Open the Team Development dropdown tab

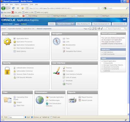[x=101, y=24]
